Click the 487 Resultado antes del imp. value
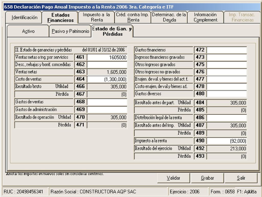The width and height of the screenshot is (262, 197). point(227,125)
